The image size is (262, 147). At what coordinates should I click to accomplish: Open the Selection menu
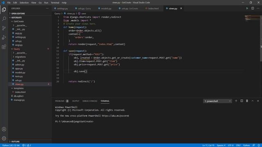24,3
